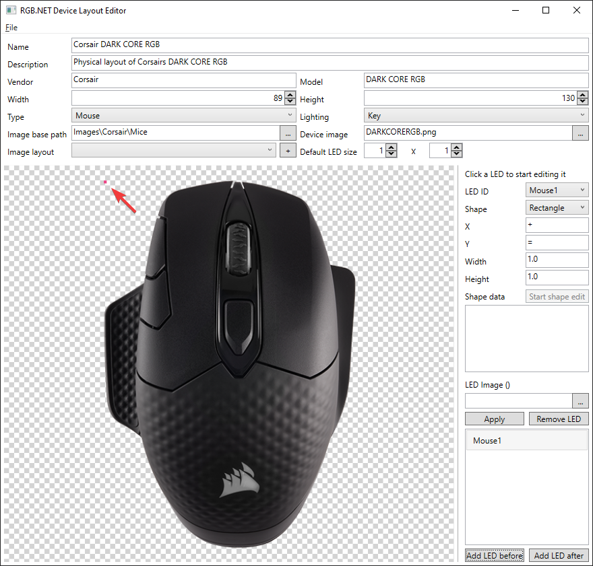This screenshot has width=593, height=566.
Task: Click the device Width number field
Action: click(x=178, y=98)
